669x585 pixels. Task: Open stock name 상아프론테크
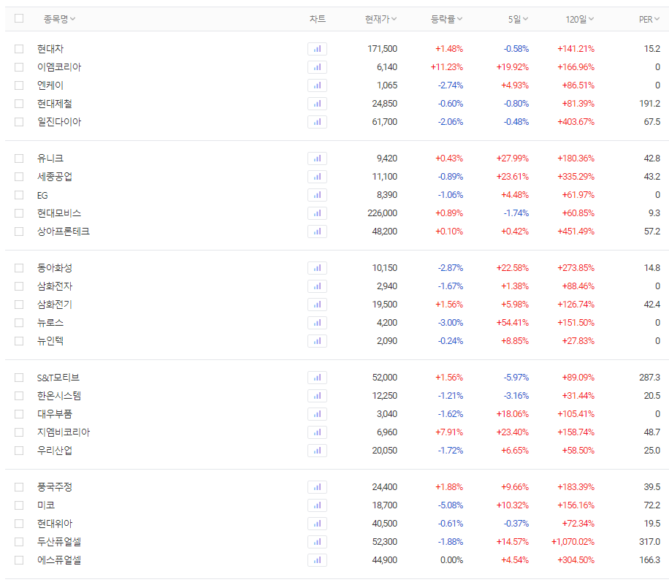(x=63, y=232)
